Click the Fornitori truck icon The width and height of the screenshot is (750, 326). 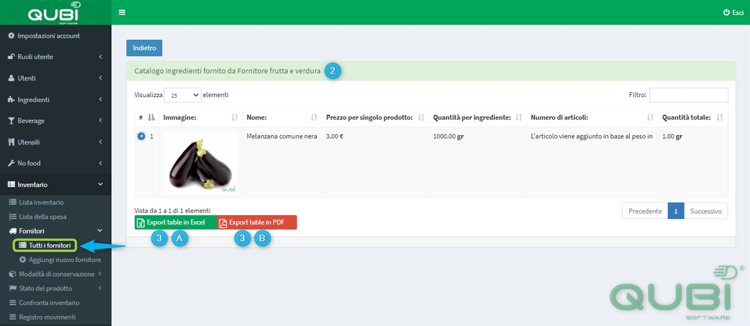coord(13,231)
